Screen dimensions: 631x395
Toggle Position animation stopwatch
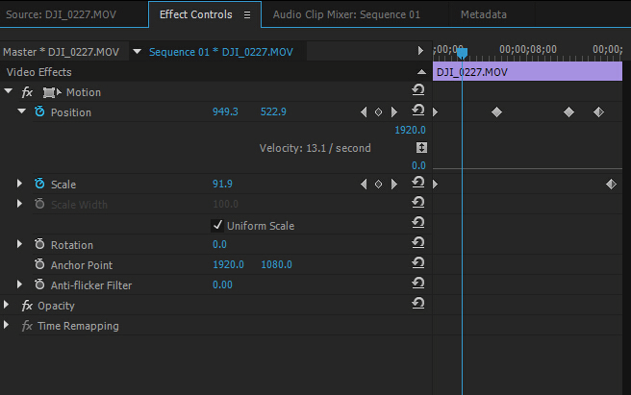(39, 111)
